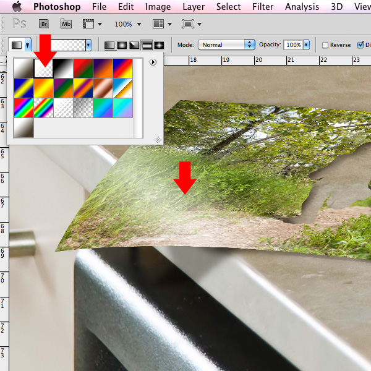Pick the Yellow, Violet, Orange, Blue gradient swatch

tap(83, 88)
